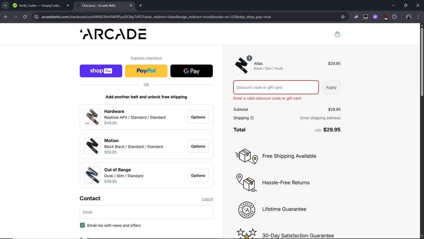424x239 pixels.
Task: Focus the Email input field
Action: click(146, 212)
